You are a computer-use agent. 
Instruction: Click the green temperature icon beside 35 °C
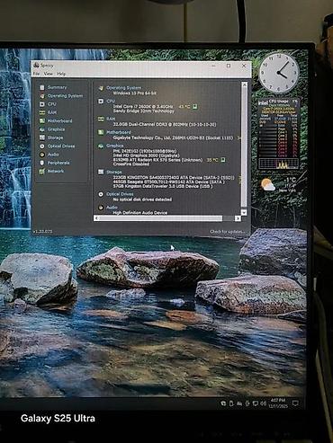pos(223,160)
